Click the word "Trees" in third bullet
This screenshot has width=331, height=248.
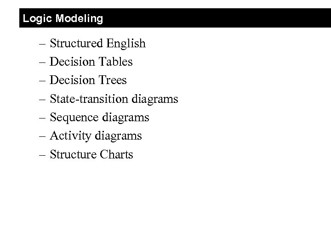112,80
